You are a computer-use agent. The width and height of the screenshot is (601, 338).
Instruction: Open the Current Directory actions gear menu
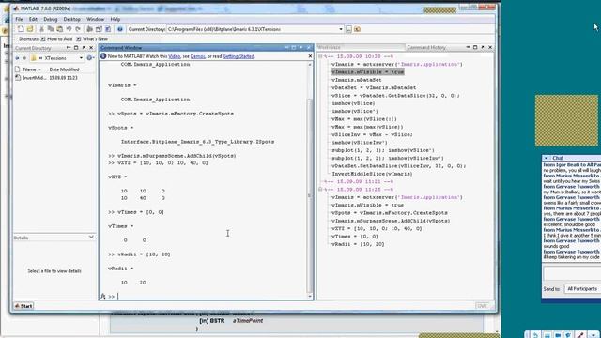click(90, 58)
